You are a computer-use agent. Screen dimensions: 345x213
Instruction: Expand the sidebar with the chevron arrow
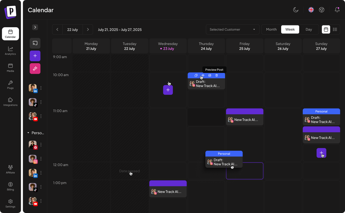35,27
